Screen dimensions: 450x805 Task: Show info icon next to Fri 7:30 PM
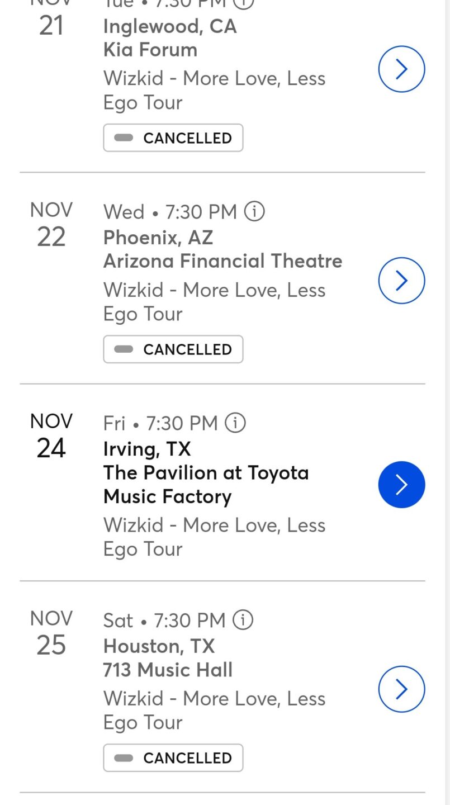pos(235,423)
